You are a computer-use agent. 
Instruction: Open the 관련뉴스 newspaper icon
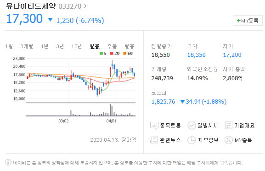[154, 140]
